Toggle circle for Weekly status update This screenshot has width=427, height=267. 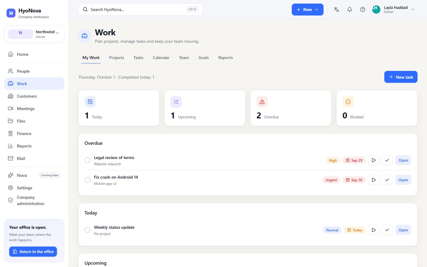tap(87, 230)
